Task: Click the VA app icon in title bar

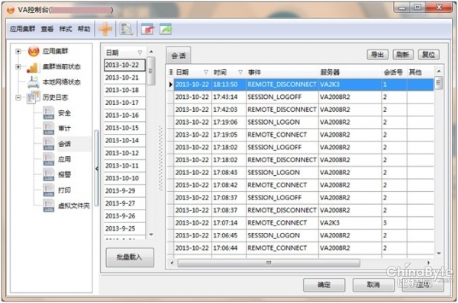Action: tap(11, 10)
